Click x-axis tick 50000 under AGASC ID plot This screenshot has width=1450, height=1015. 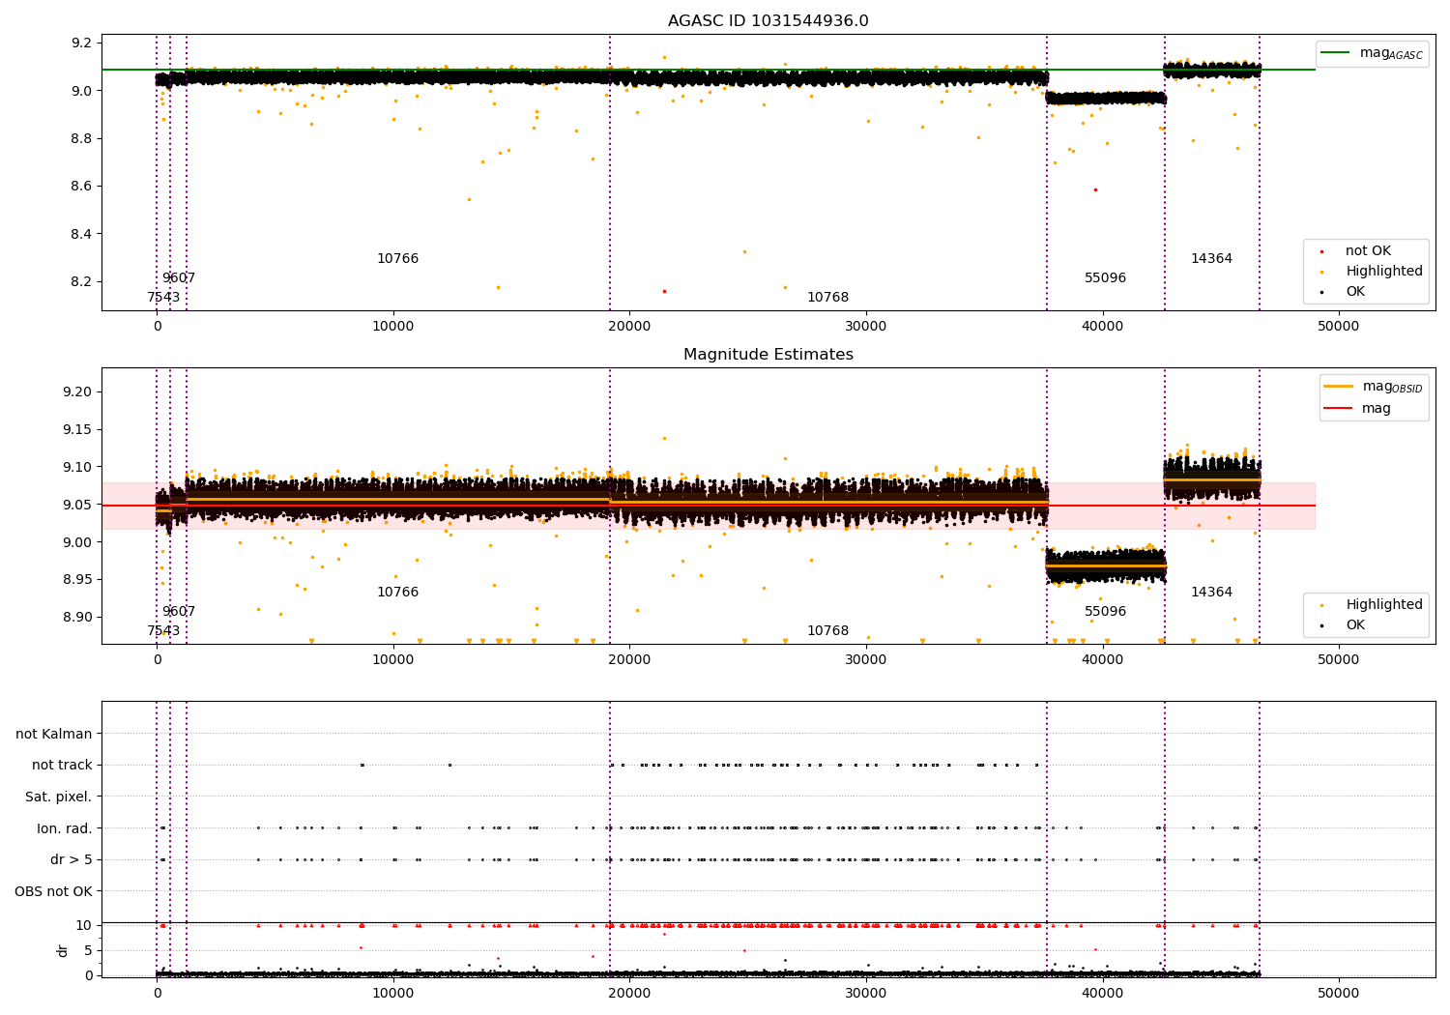1339,327
